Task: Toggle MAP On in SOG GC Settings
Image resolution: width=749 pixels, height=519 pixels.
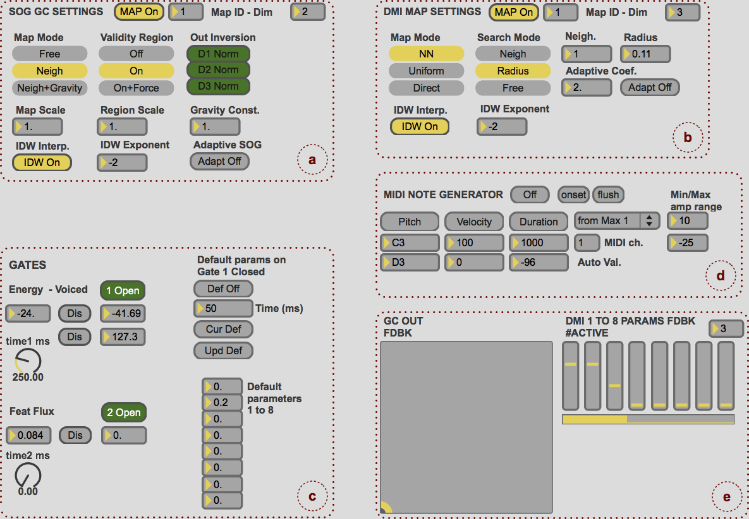Action: coord(139,12)
